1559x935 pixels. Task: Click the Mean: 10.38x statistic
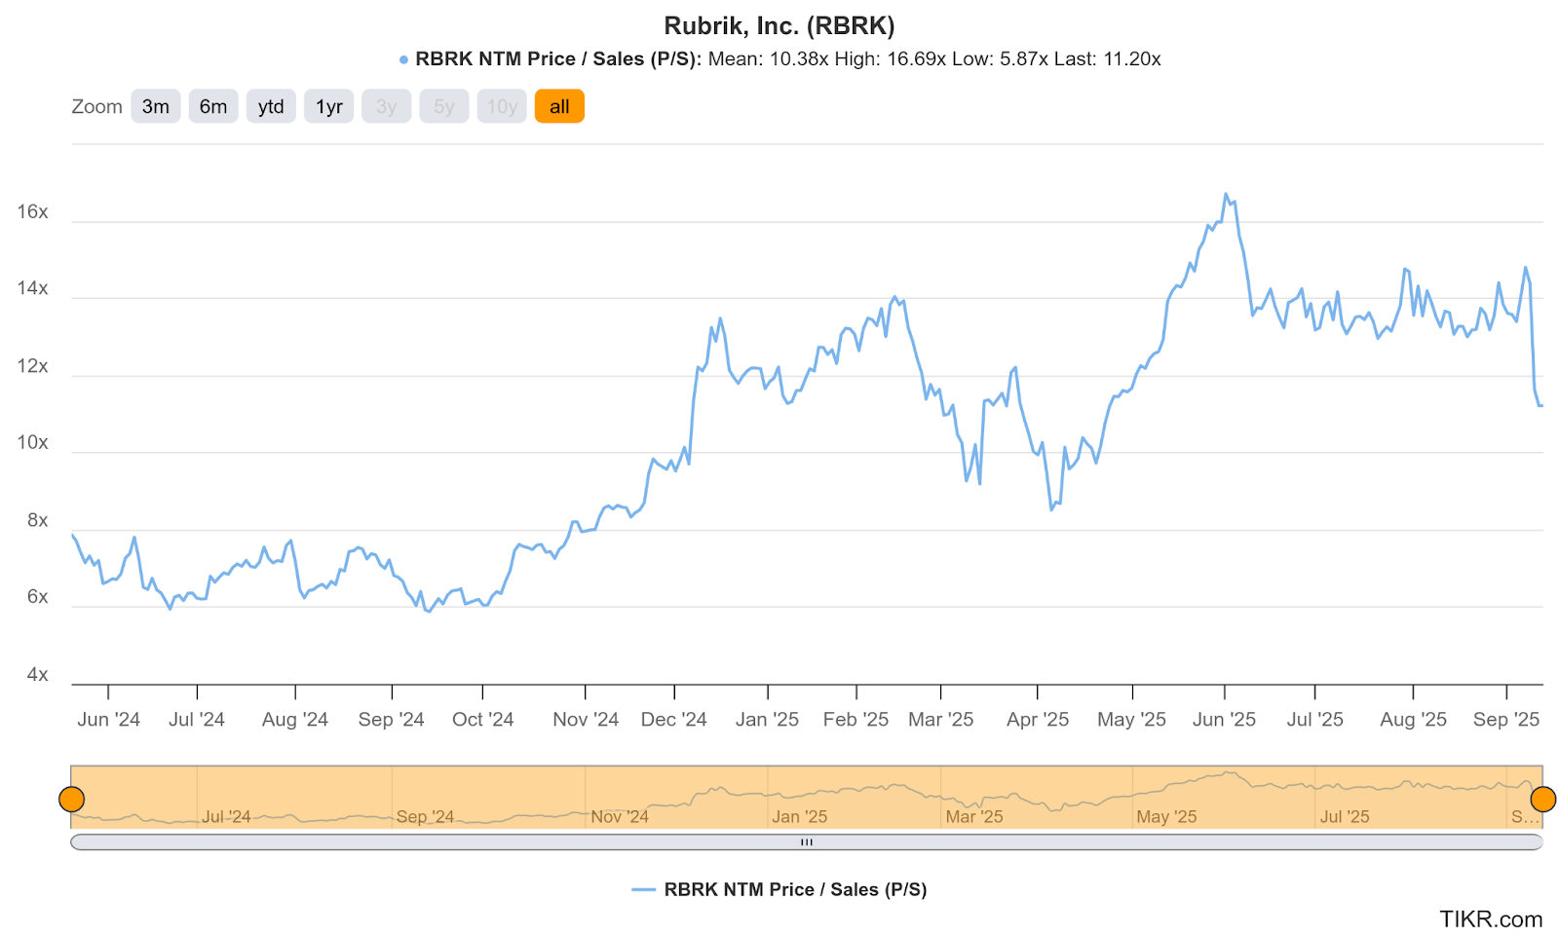[x=769, y=58]
